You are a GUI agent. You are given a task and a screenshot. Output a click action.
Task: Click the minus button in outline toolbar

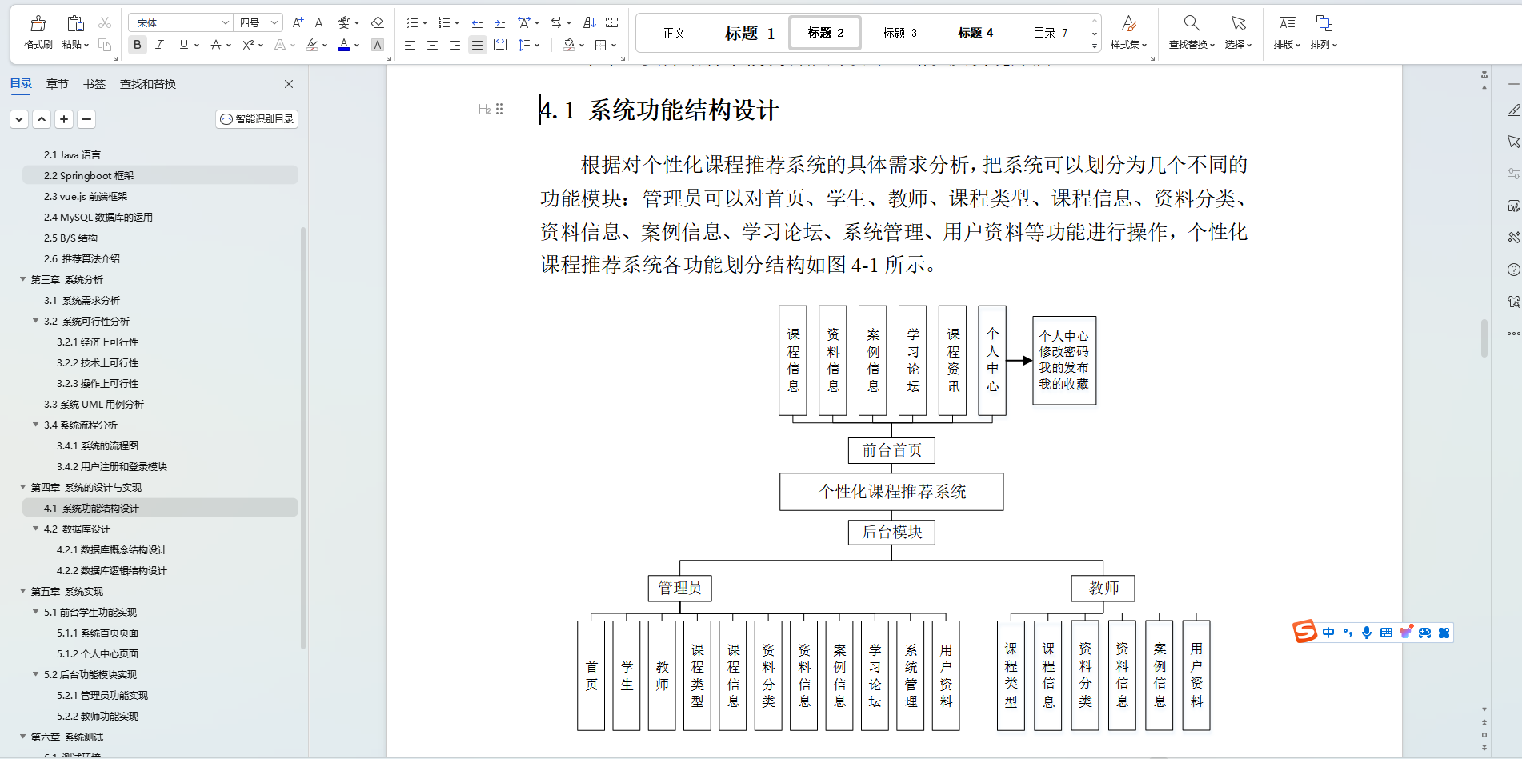(86, 119)
